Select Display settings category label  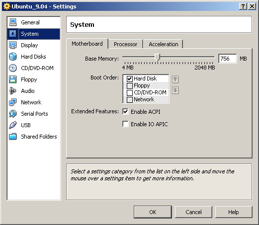click(29, 45)
